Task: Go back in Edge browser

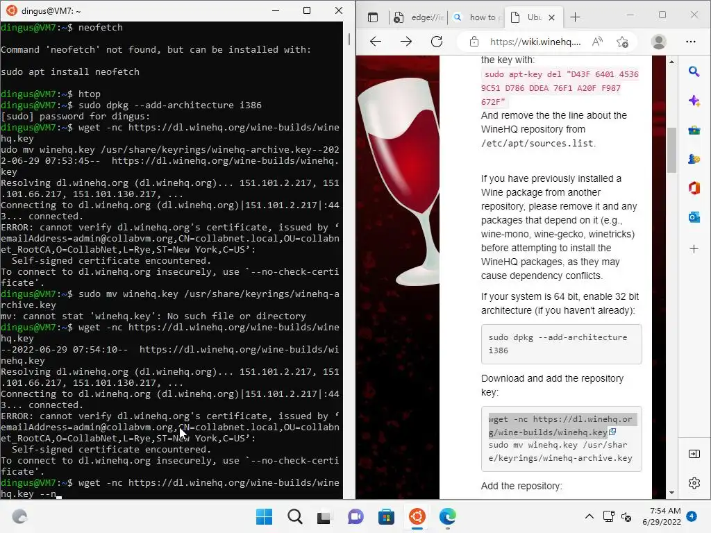Action: 376,42
